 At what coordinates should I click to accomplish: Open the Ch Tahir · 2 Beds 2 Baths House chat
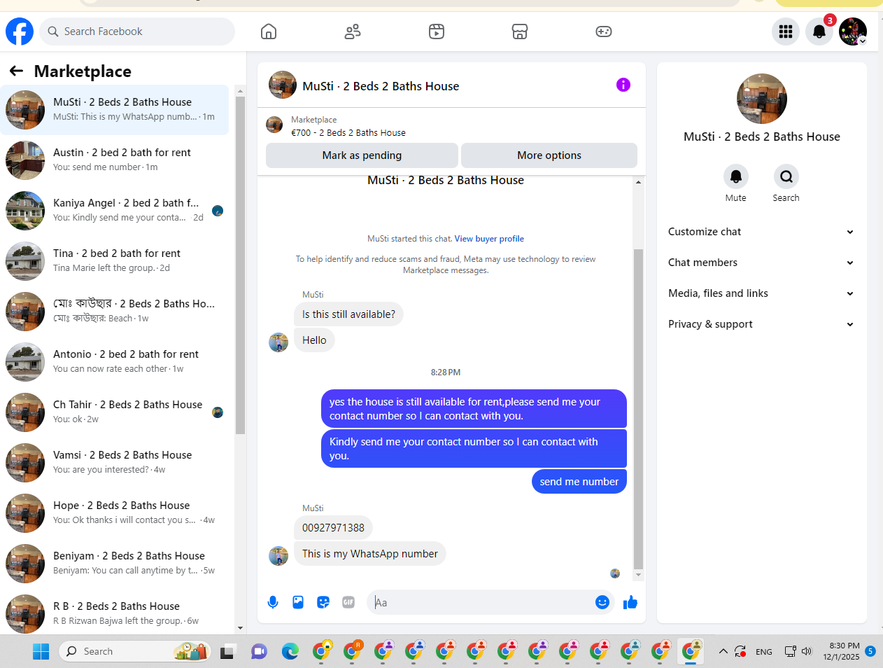pyautogui.click(x=115, y=412)
